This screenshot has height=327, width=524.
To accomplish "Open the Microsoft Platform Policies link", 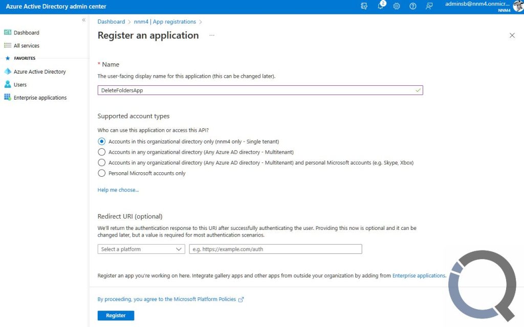I will coord(170,299).
